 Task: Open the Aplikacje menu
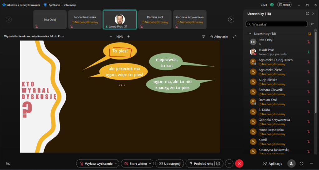(x=273, y=163)
